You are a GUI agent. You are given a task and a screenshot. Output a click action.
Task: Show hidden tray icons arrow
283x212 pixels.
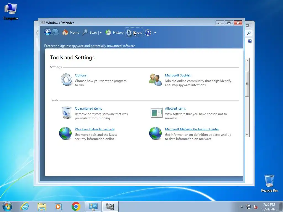click(x=242, y=207)
